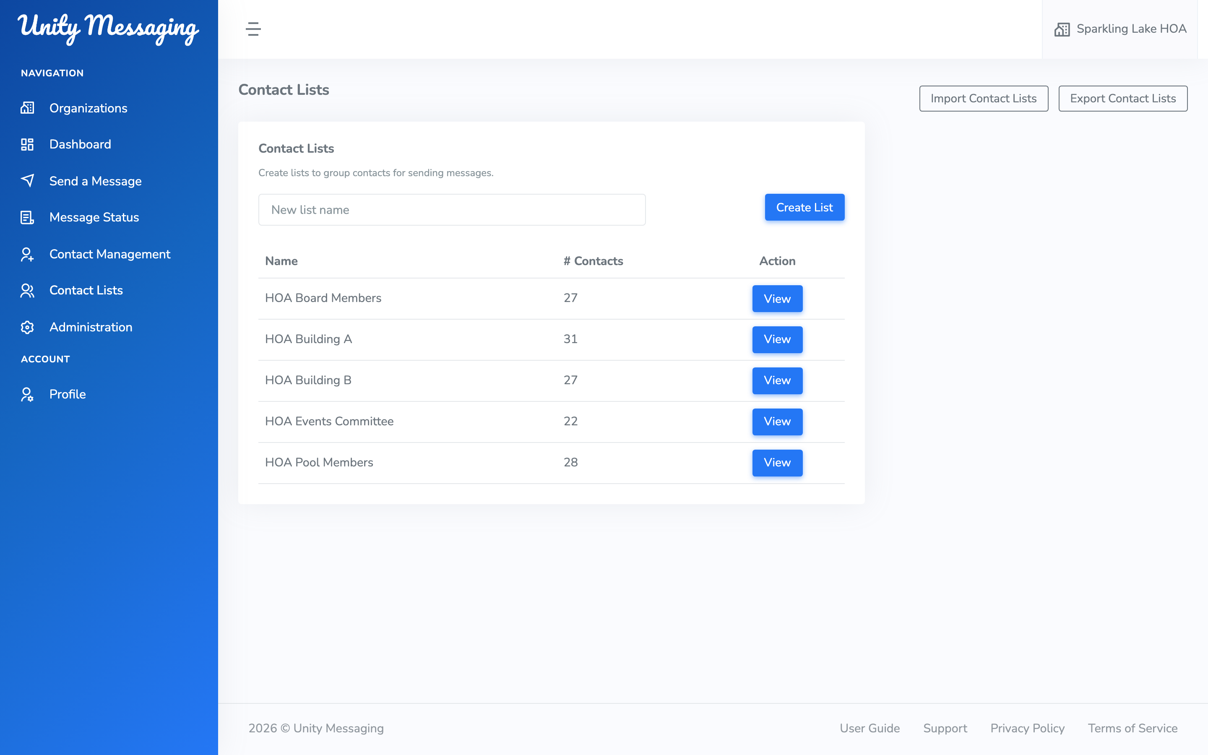The width and height of the screenshot is (1208, 755).
Task: Select Contact Lists in the sidebar
Action: coord(86,290)
